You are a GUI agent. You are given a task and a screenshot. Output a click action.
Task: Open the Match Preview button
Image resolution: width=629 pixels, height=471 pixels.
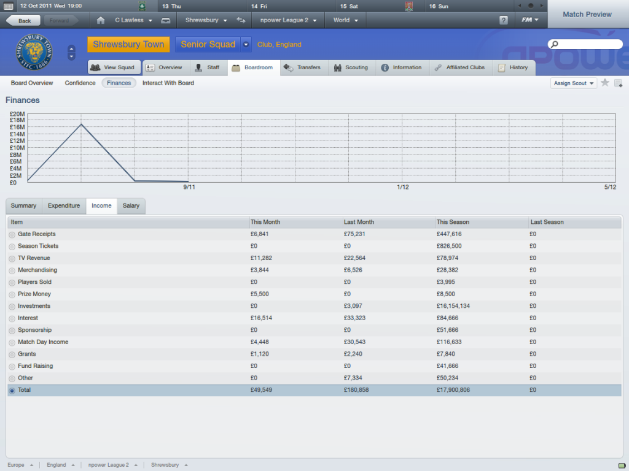pos(587,15)
